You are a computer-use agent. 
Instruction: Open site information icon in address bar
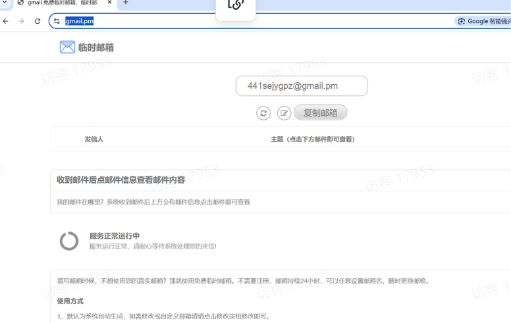click(x=57, y=21)
